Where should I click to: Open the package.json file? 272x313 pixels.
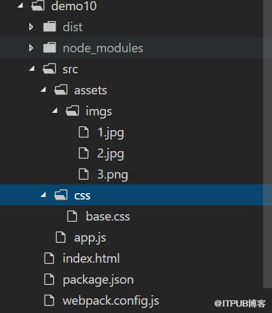98,280
